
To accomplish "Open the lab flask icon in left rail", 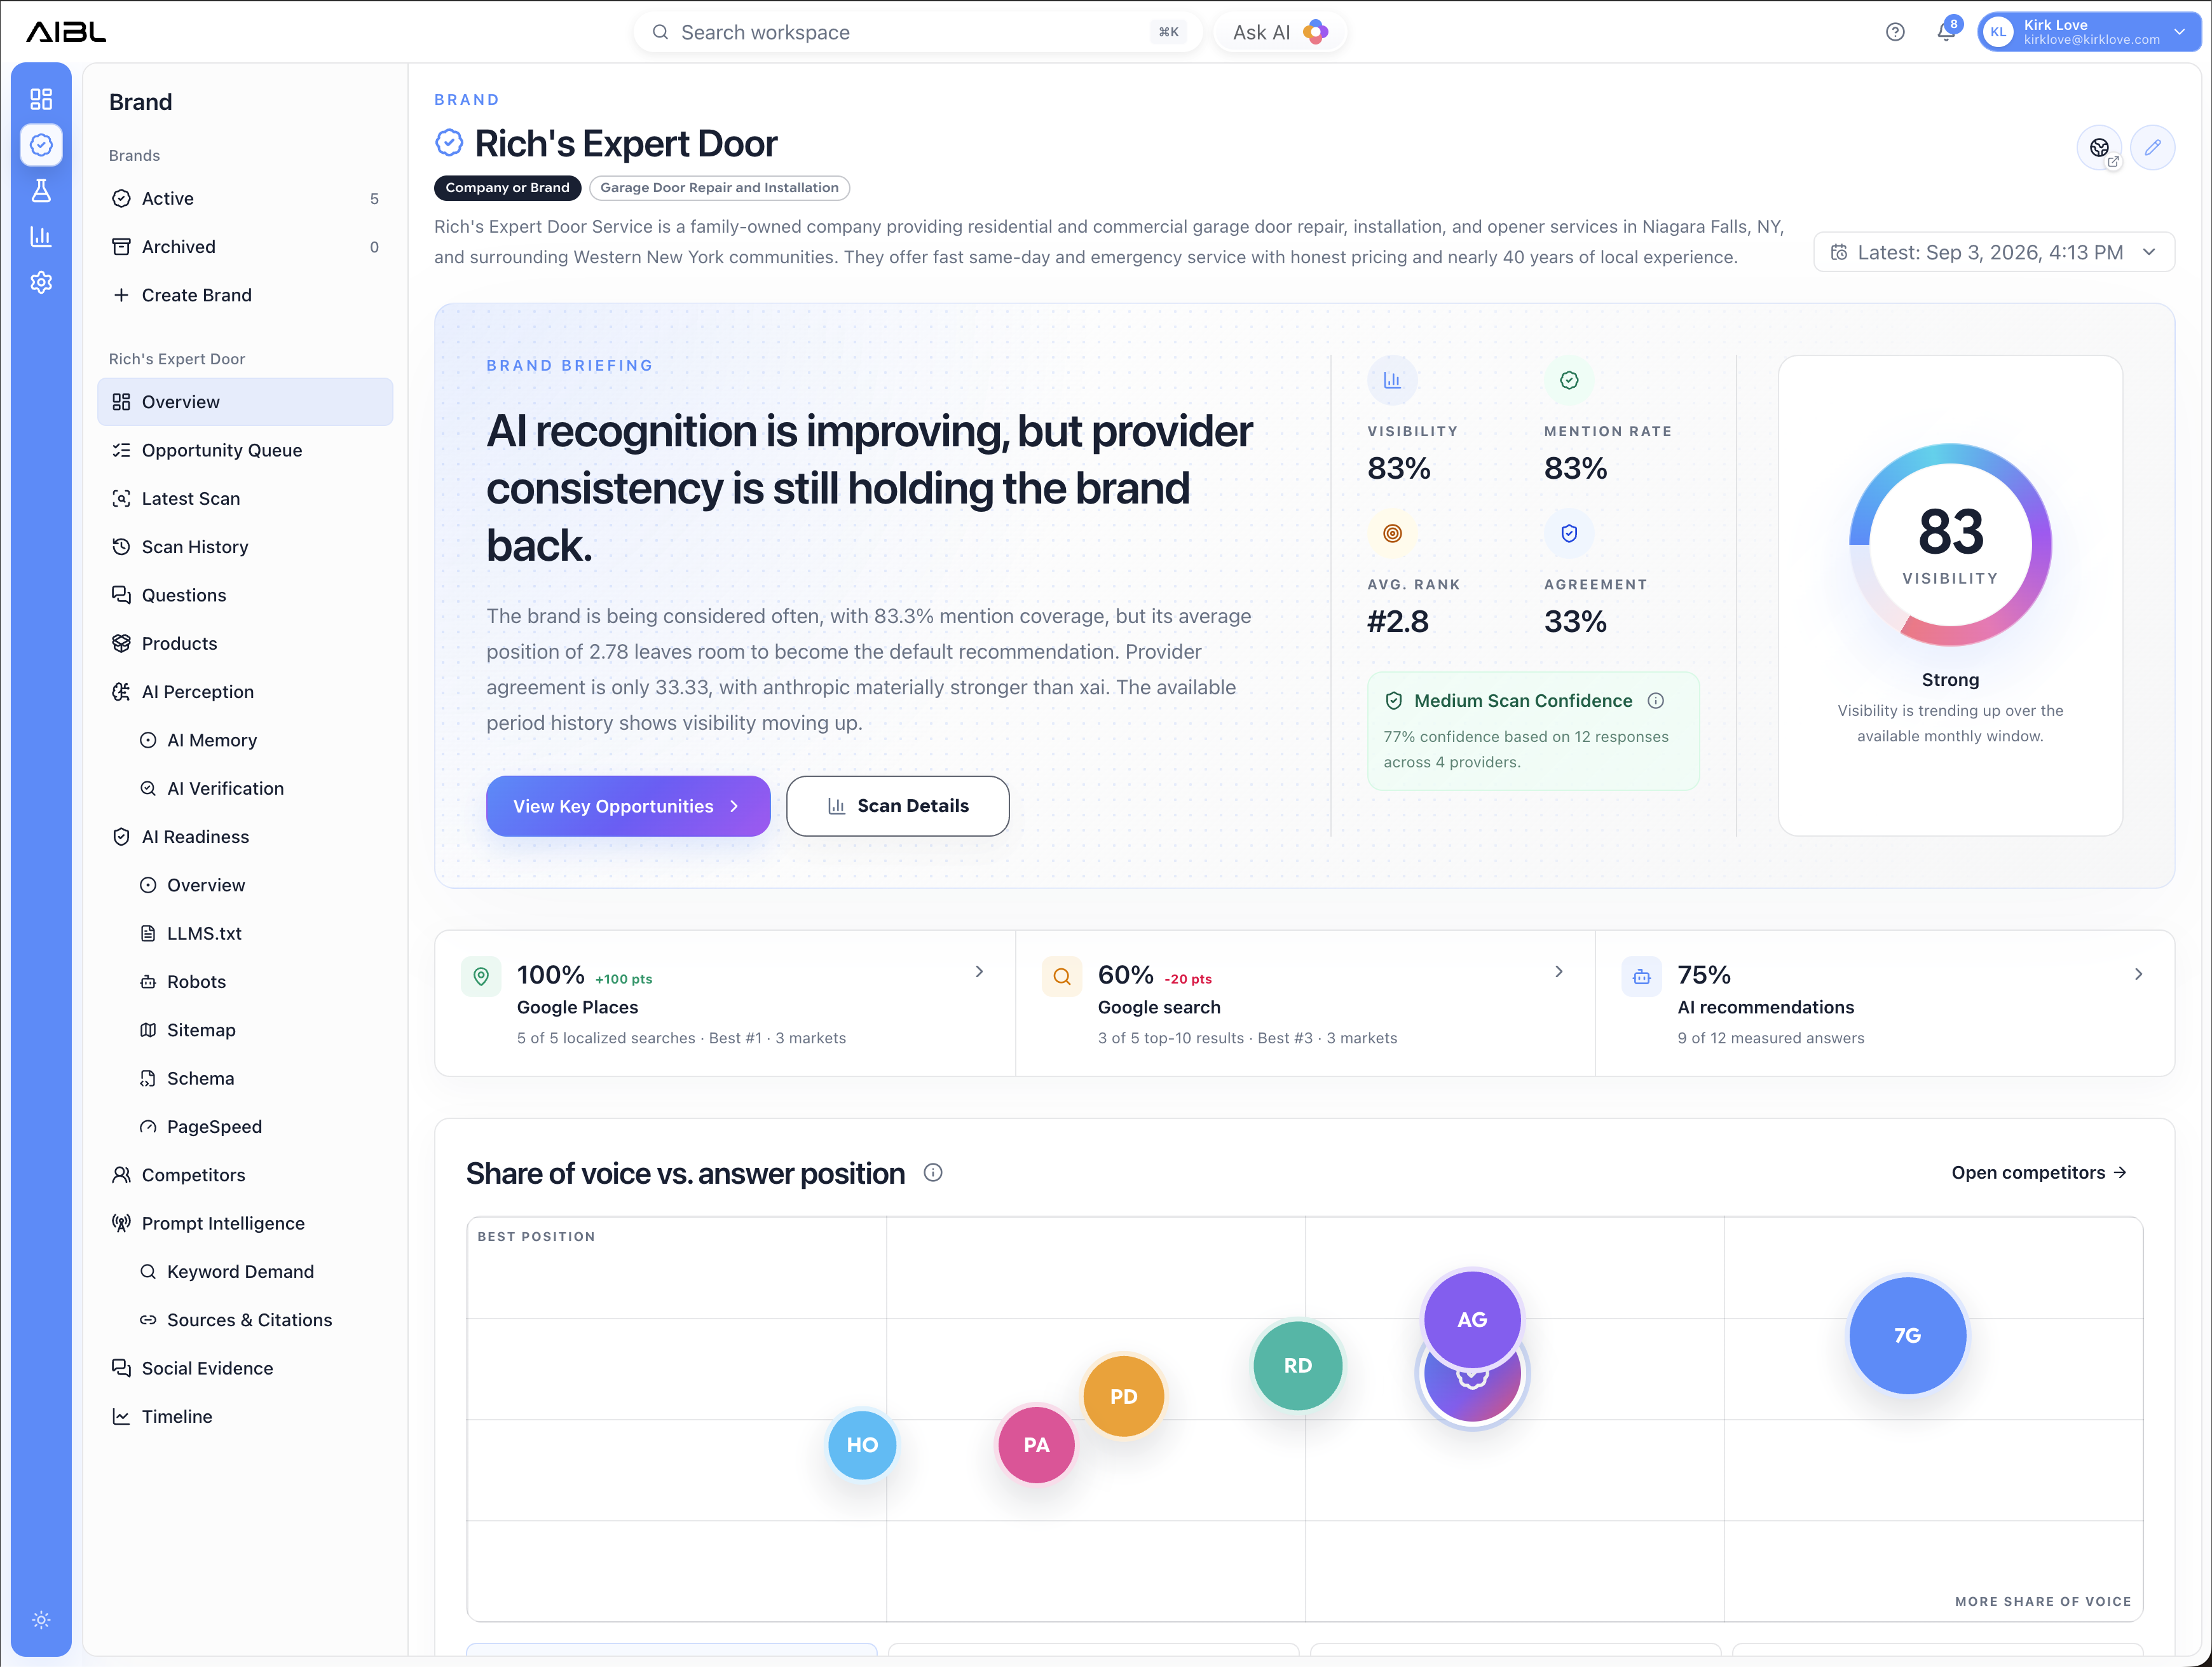I will 41,191.
